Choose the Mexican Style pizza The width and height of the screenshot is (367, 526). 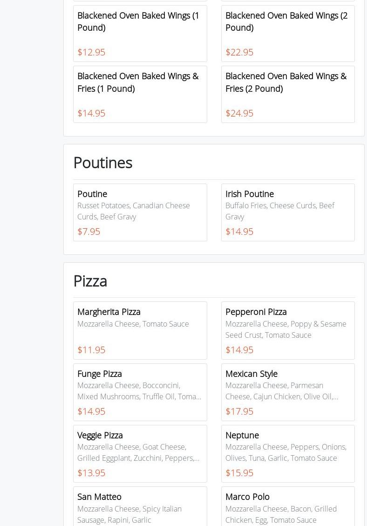(288, 392)
